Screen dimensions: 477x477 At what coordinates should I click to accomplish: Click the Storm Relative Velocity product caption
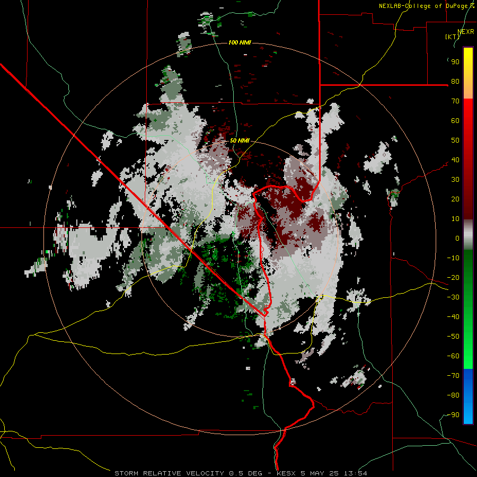(170, 473)
